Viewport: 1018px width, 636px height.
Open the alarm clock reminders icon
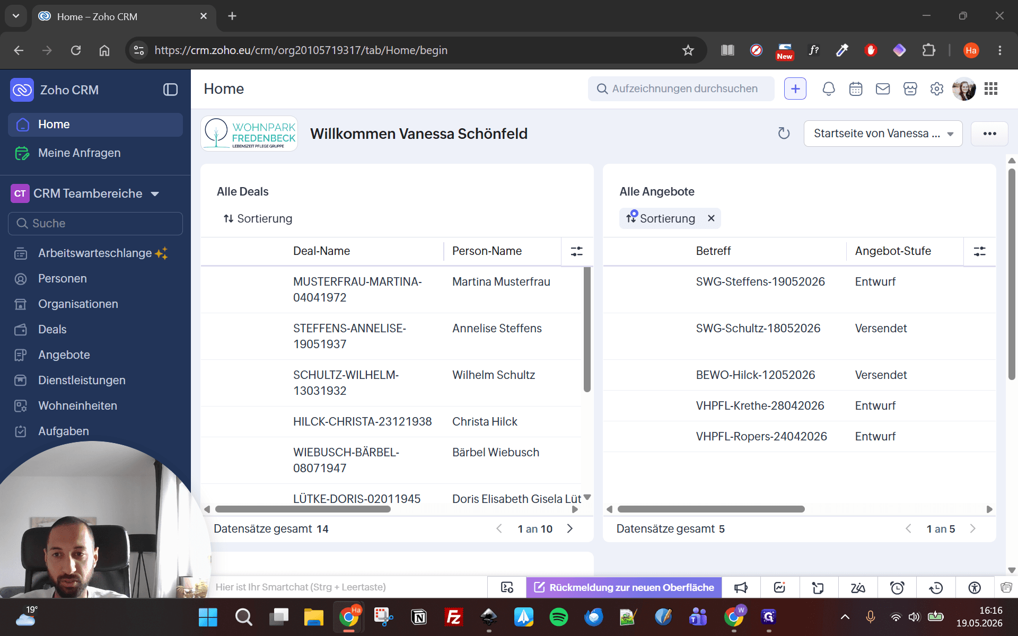pos(897,587)
